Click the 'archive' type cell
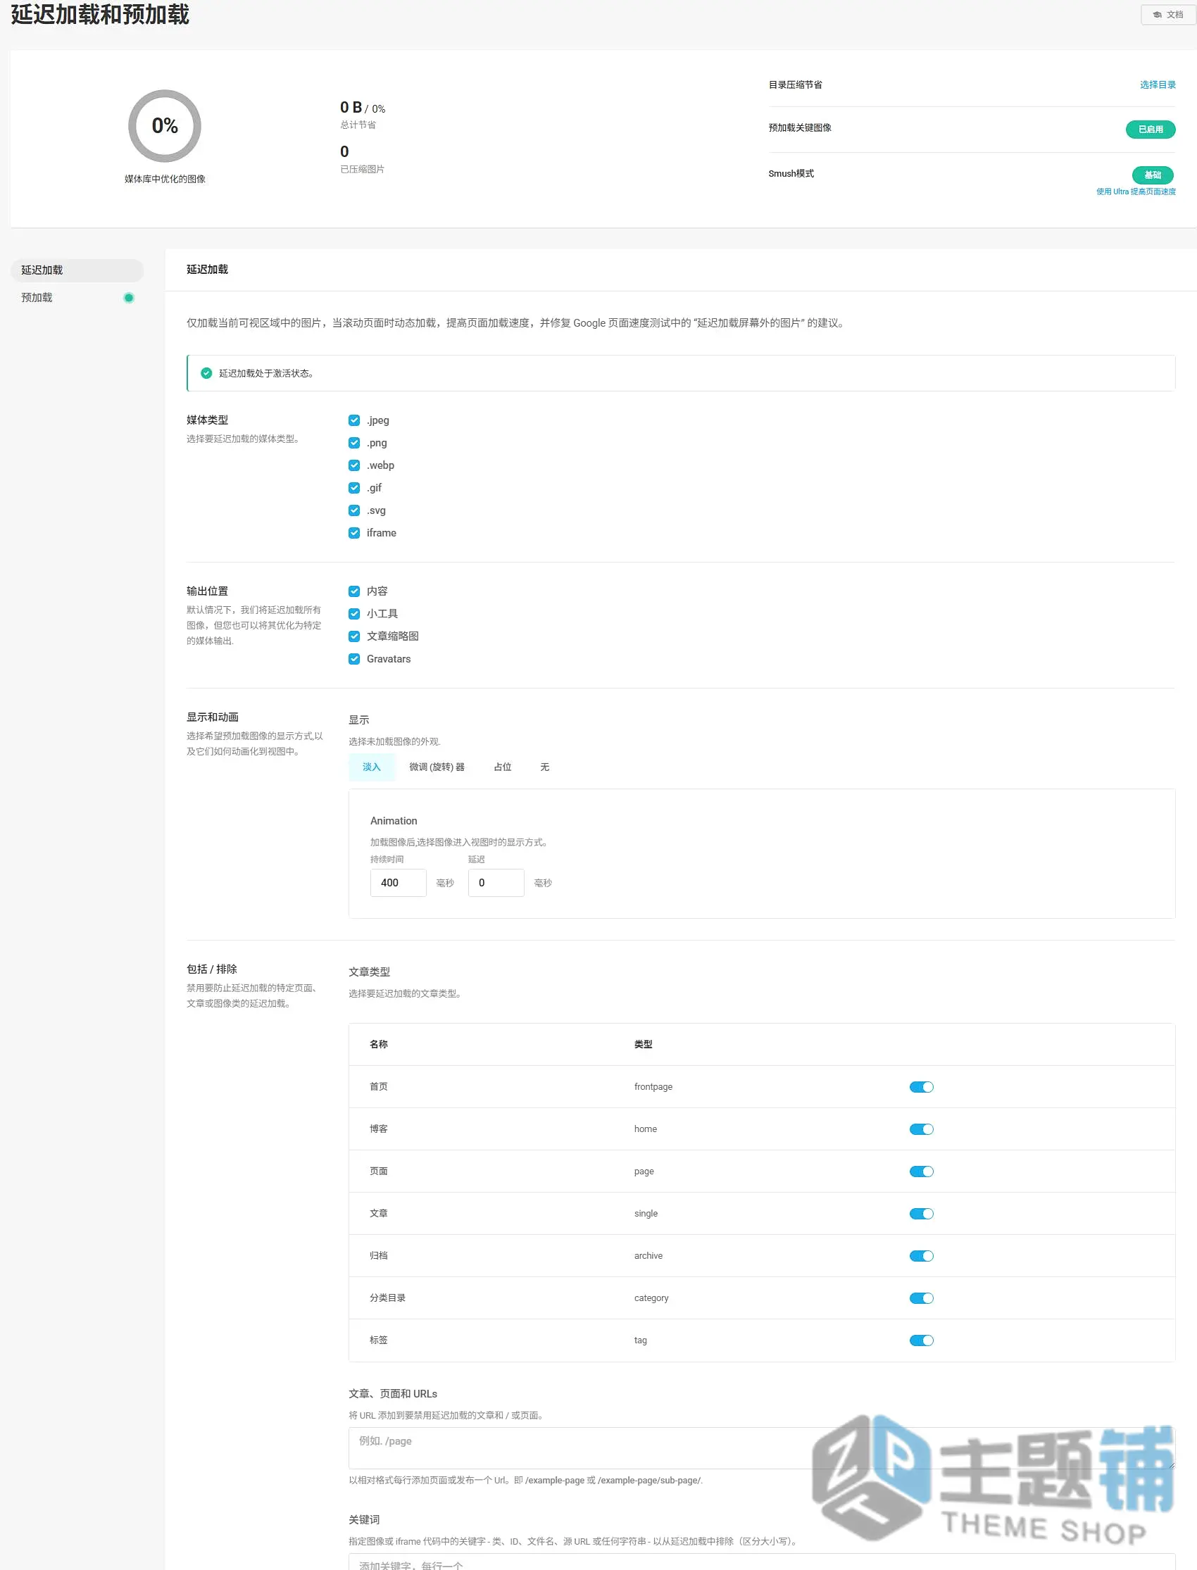This screenshot has width=1197, height=1570. coord(648,1256)
